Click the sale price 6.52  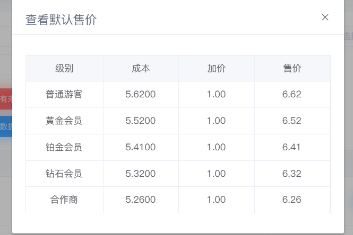pyautogui.click(x=292, y=121)
